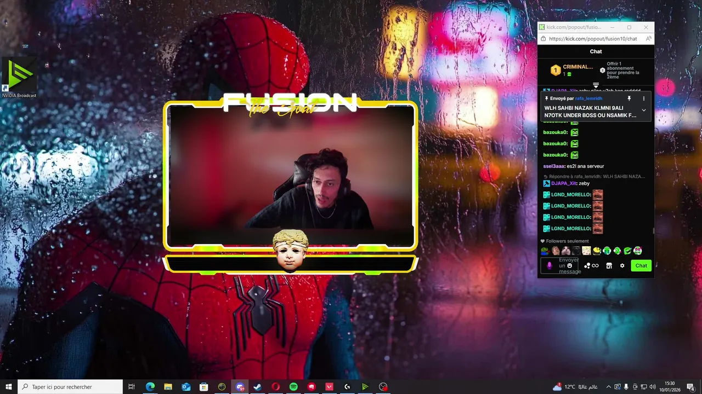Insert the blonde anime character emote

[x=586, y=251]
